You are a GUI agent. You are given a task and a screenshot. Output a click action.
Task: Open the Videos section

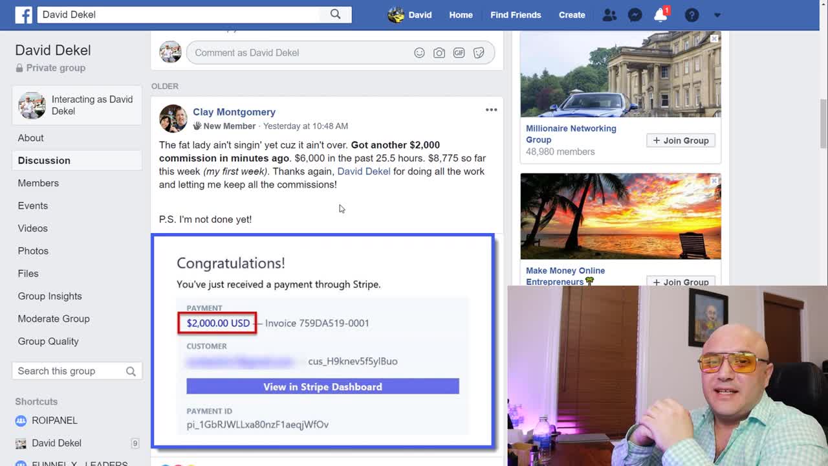point(32,228)
